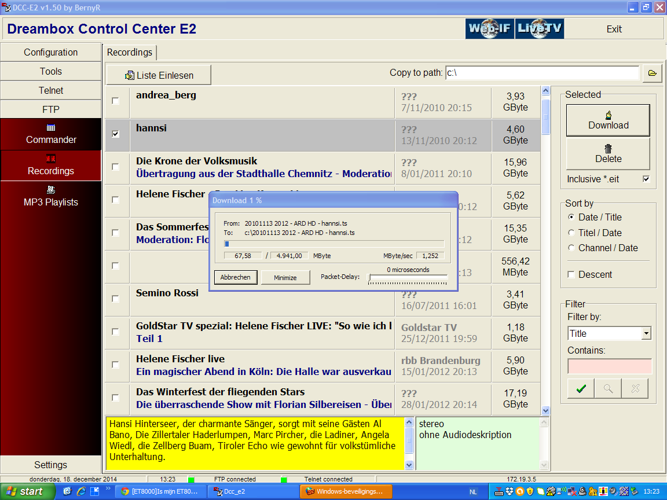This screenshot has height=500, width=667.
Task: Adjust the Packet-Delay slider
Action: (371, 278)
